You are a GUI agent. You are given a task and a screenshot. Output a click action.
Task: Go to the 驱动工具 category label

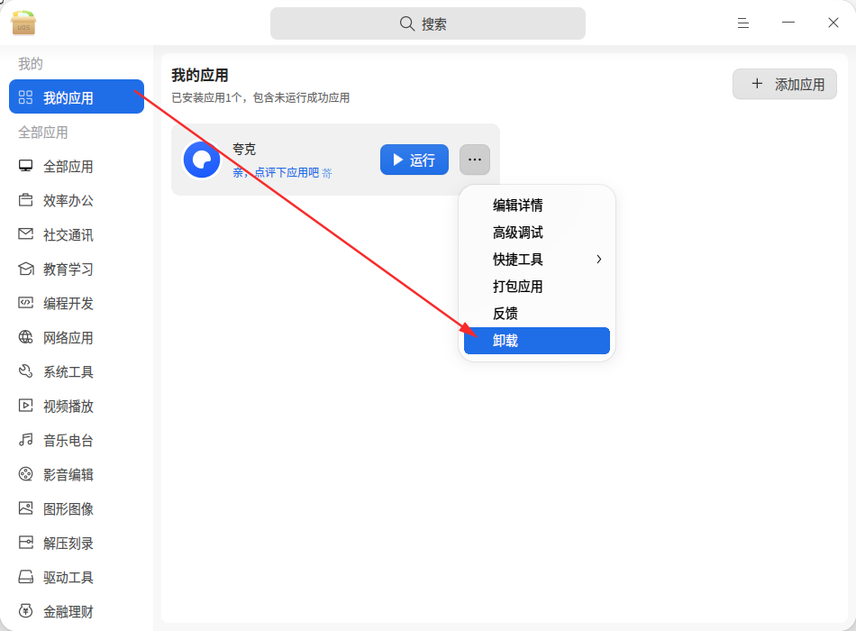(68, 578)
